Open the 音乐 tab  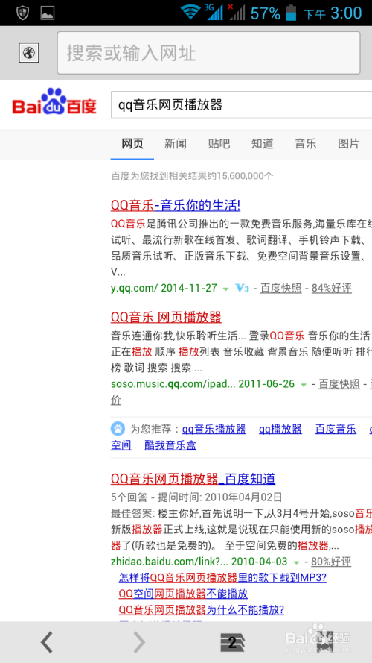point(305,144)
